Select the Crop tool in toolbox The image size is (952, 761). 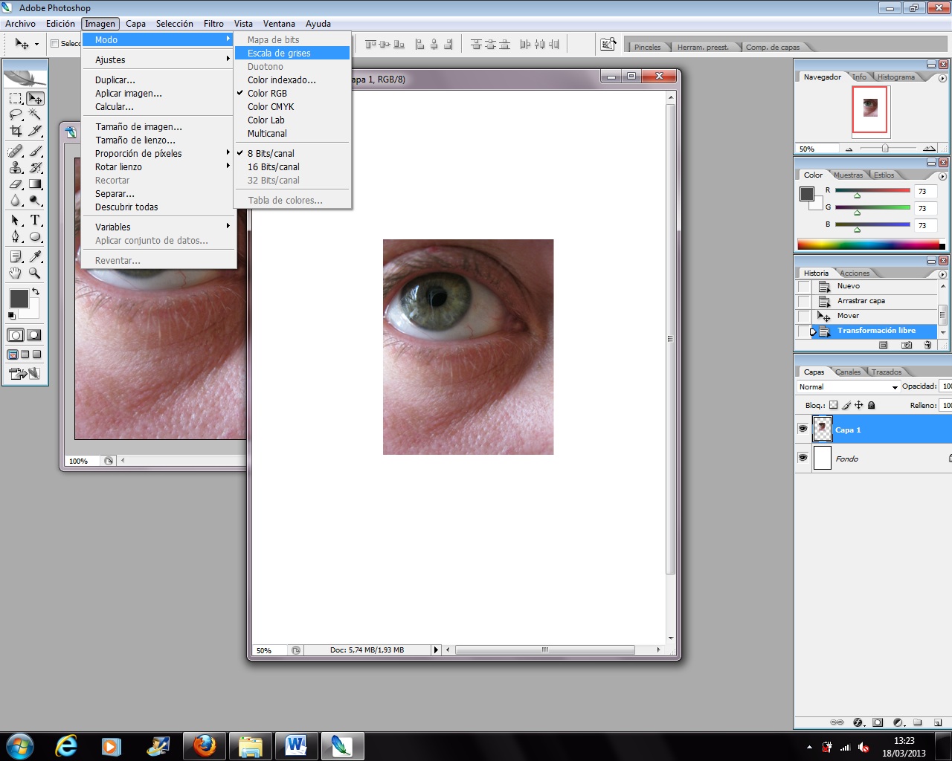tap(16, 131)
